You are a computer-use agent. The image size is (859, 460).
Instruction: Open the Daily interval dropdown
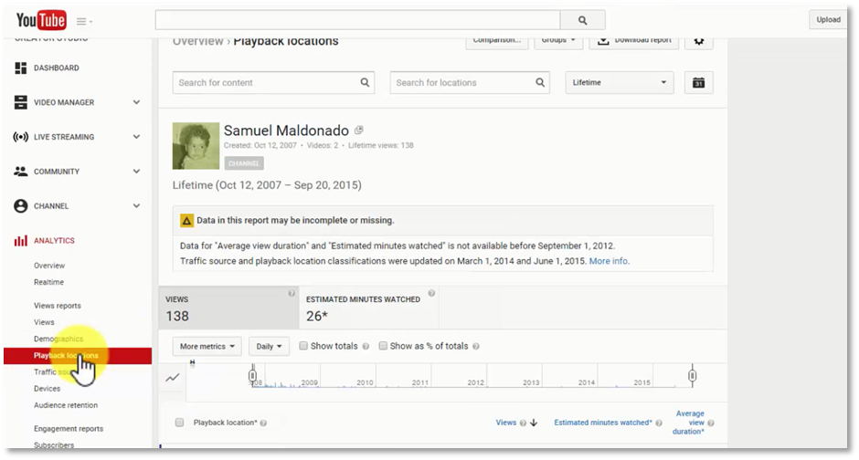coord(269,346)
